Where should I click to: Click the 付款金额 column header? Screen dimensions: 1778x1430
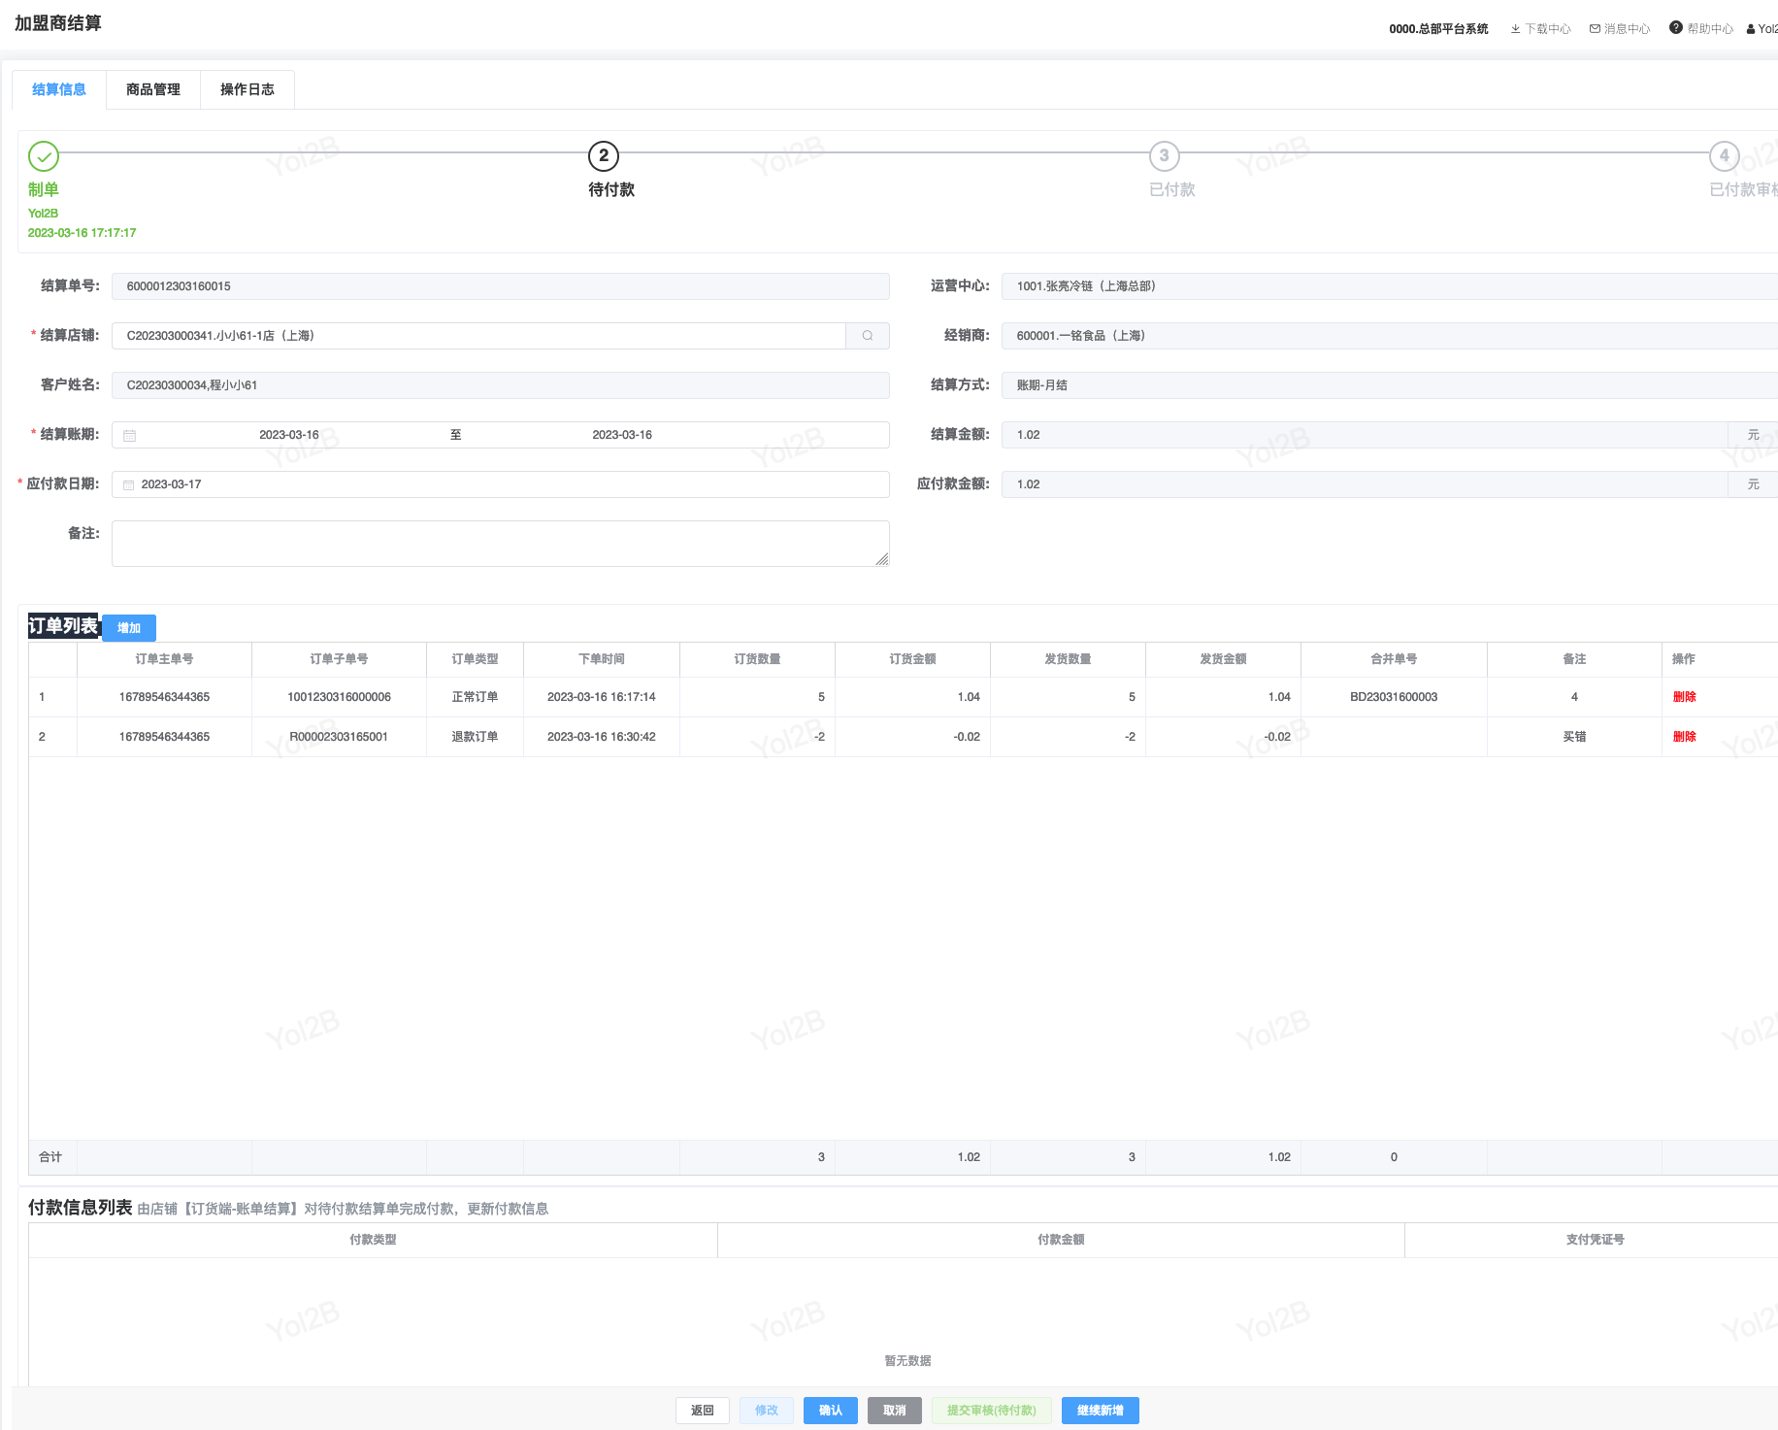coord(1061,1240)
